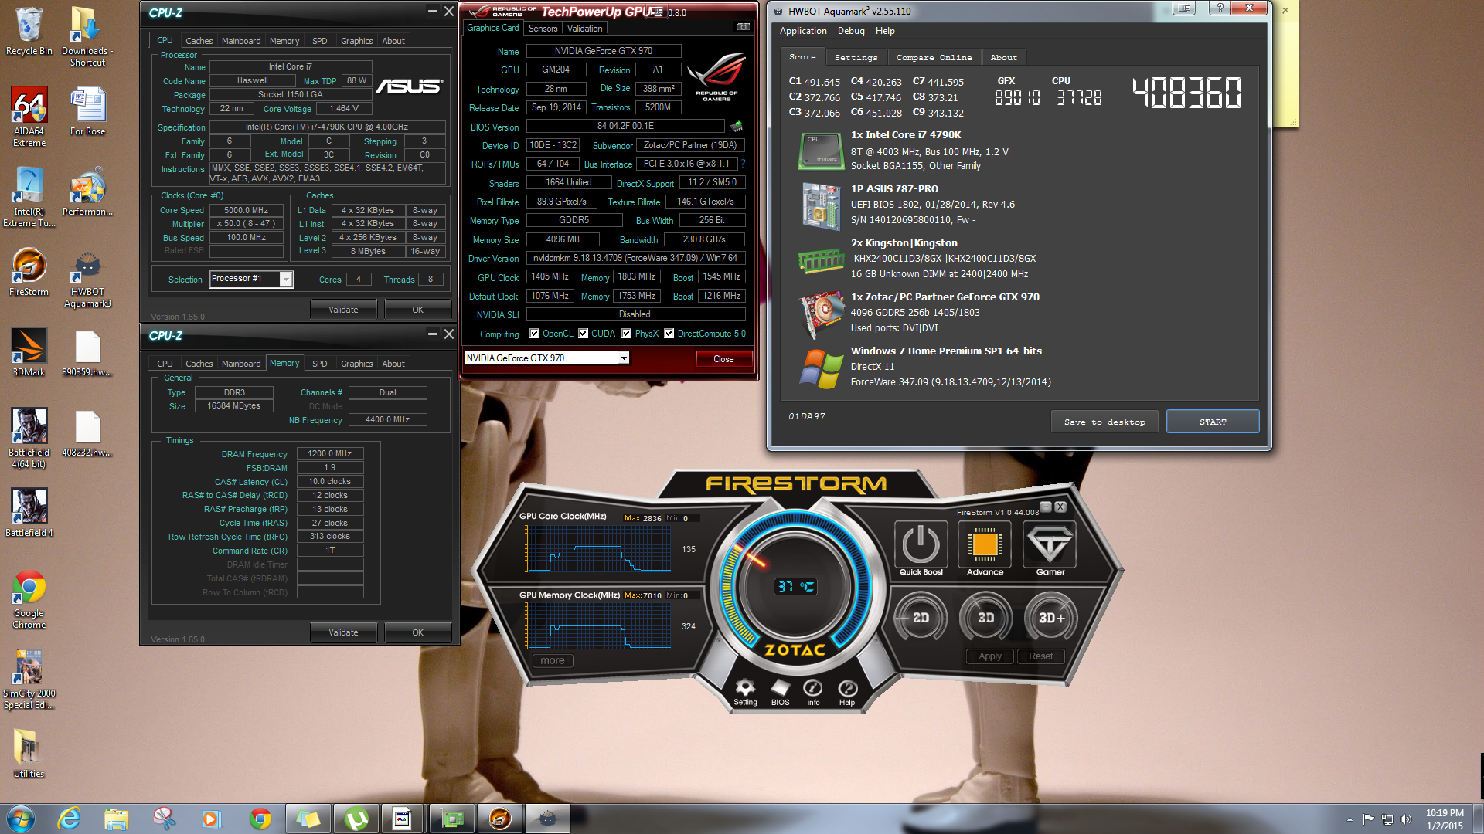Screen dimensions: 1484x834
Task: Switch to Validation tab in GPU-Z
Action: (x=584, y=29)
